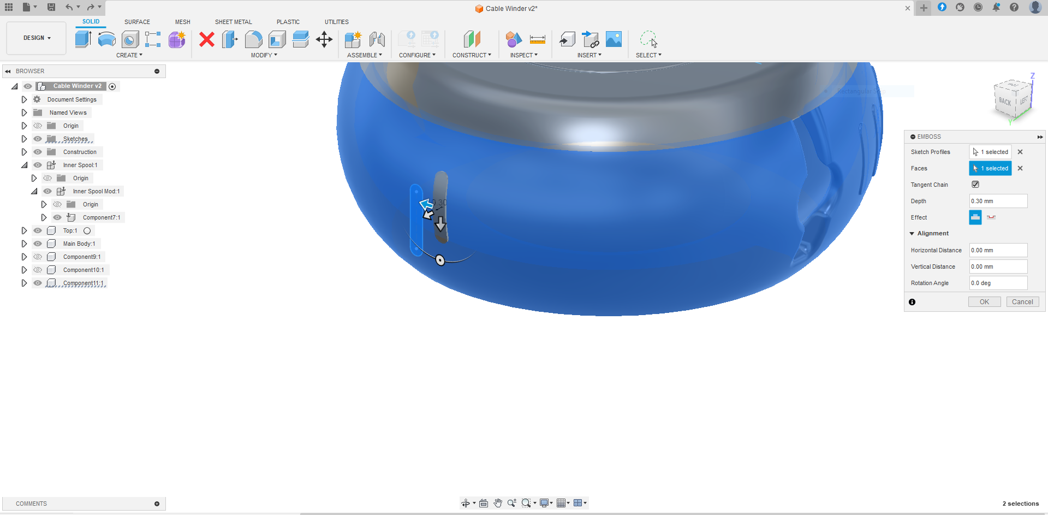The image size is (1048, 515).
Task: Click the Redo arrow icon
Action: point(91,7)
